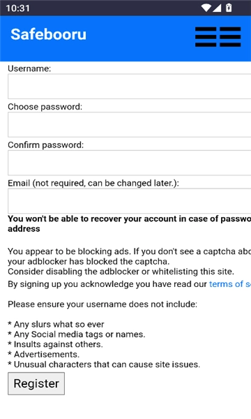
Task: Tap the Wi-Fi status bar icon
Action: [x=206, y=8]
